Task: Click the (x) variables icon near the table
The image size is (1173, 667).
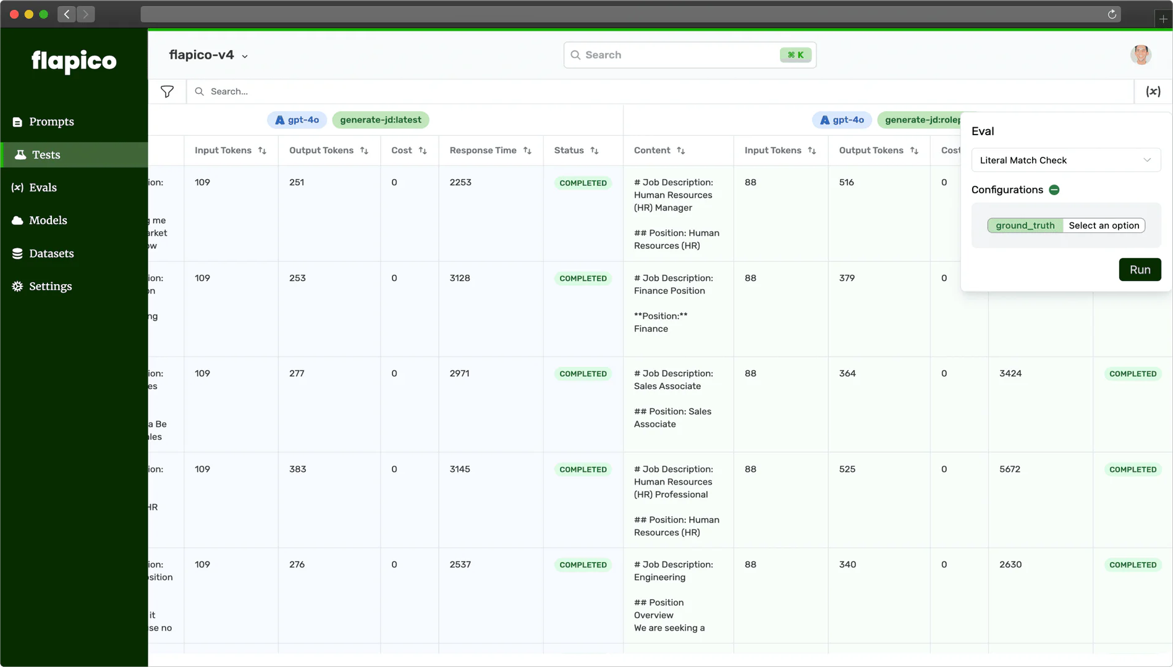Action: click(x=1153, y=91)
